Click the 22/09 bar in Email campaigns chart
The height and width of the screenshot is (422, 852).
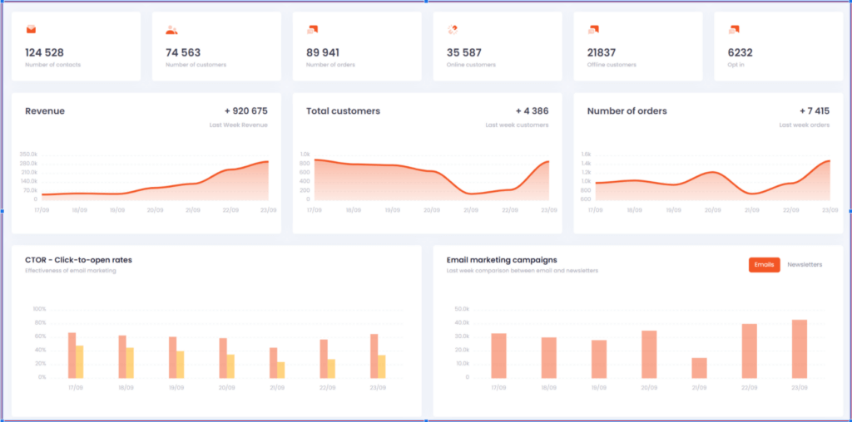[750, 351]
